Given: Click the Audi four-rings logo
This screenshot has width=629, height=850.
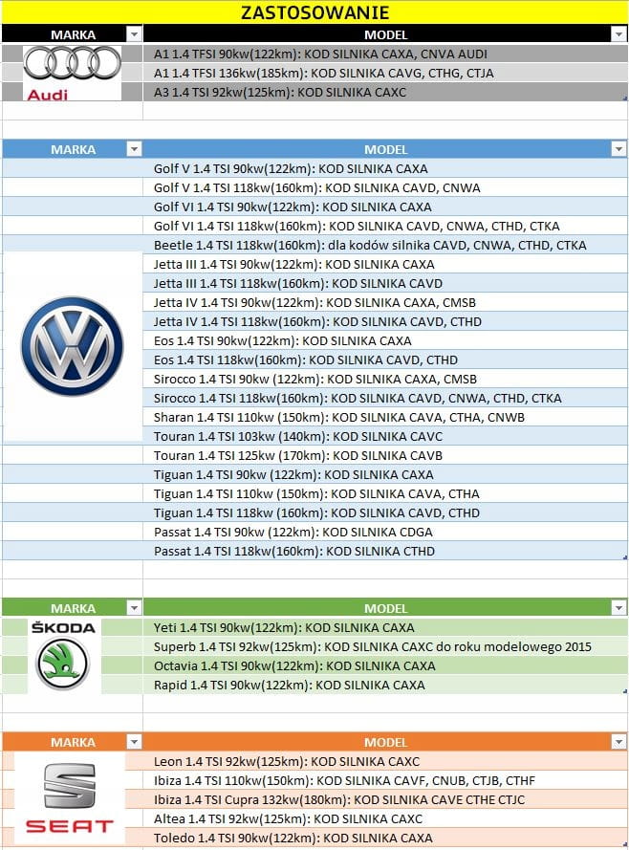Looking at the screenshot, I should tap(73, 64).
